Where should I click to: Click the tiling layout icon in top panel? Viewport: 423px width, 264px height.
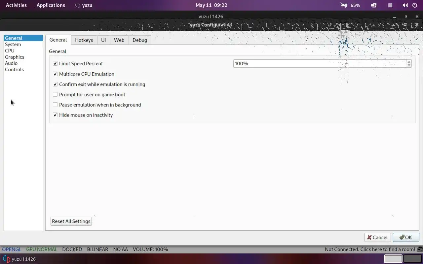click(390, 5)
